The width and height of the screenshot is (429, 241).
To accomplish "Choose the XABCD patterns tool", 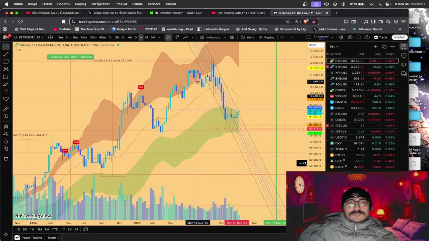I will click(x=6, y=69).
